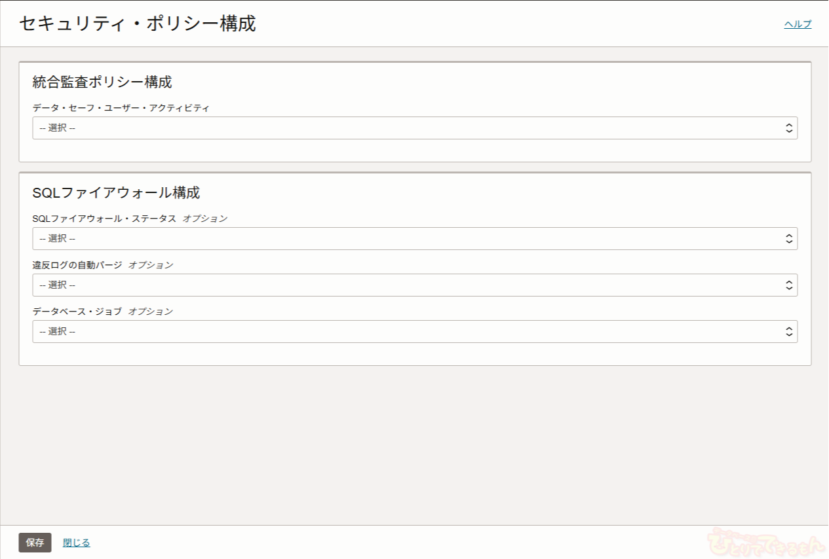The height and width of the screenshot is (559, 829).
Task: Click the watermark logo in the bottom corner
Action: coord(767,542)
